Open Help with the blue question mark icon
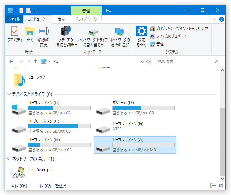This screenshot has height=195, width=231. [222, 19]
